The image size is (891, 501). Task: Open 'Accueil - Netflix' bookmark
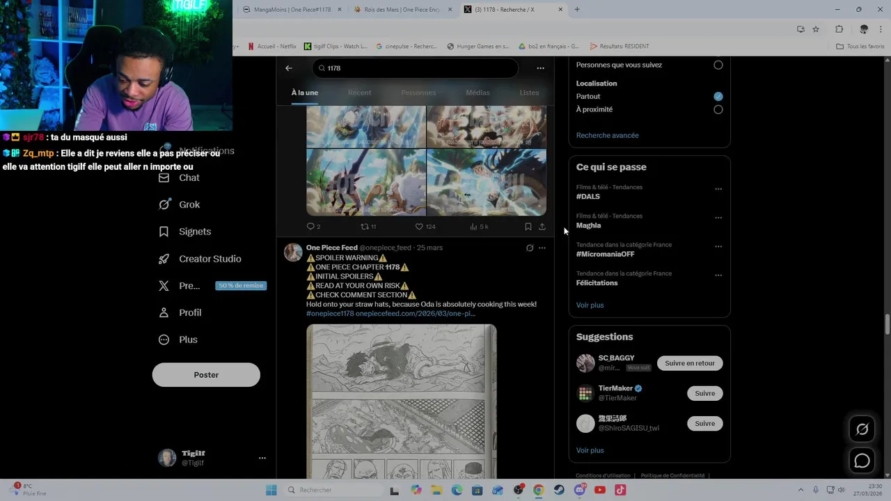point(272,46)
